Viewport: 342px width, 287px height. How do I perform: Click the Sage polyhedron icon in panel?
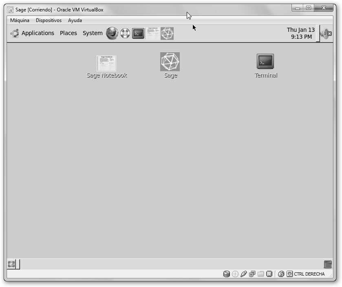point(167,33)
